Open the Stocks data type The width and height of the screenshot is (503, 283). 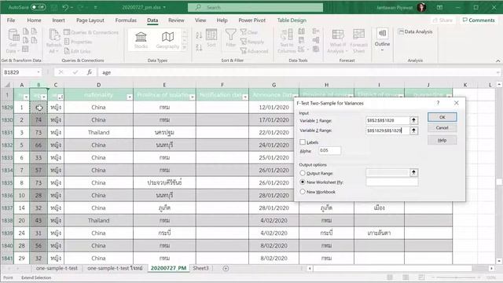point(141,40)
